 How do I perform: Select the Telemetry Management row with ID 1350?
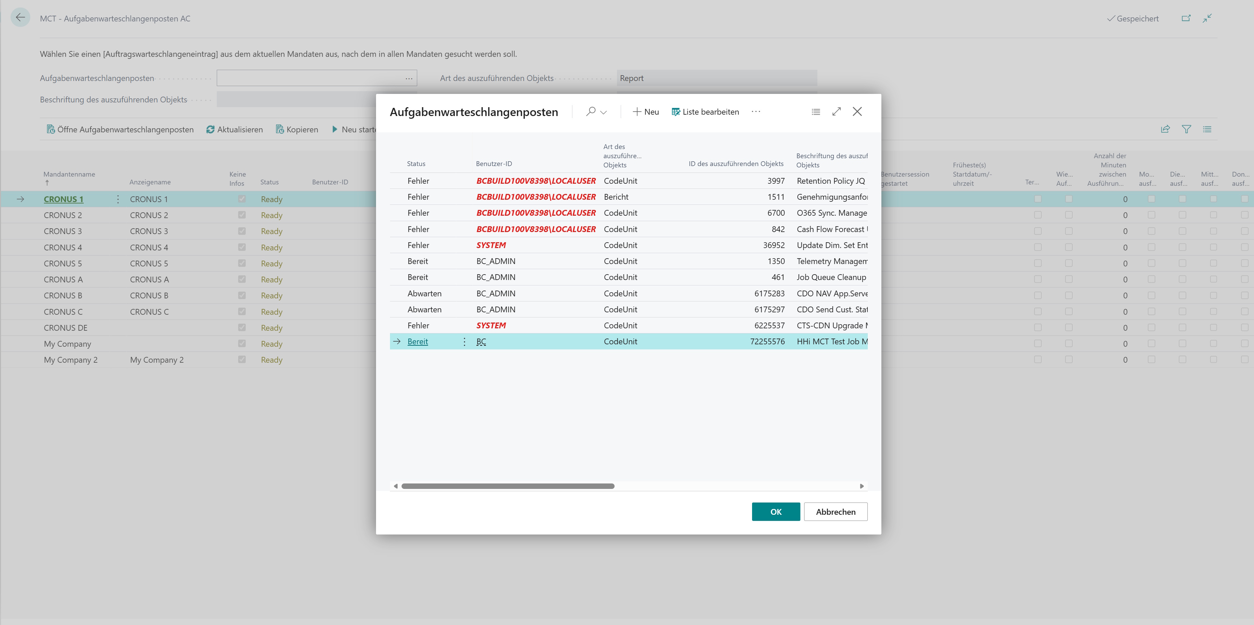pyautogui.click(x=629, y=261)
